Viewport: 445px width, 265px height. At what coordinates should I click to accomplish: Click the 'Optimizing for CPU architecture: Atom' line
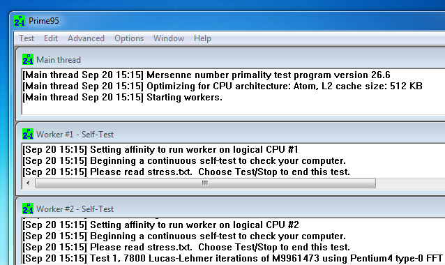[x=222, y=86]
